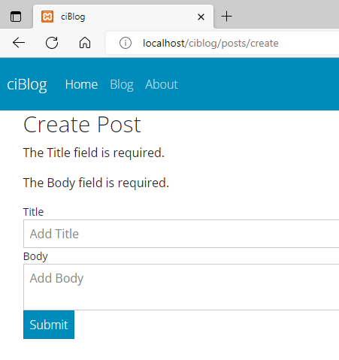Open the tab actions menu icon
The width and height of the screenshot is (339, 360).
16,17
